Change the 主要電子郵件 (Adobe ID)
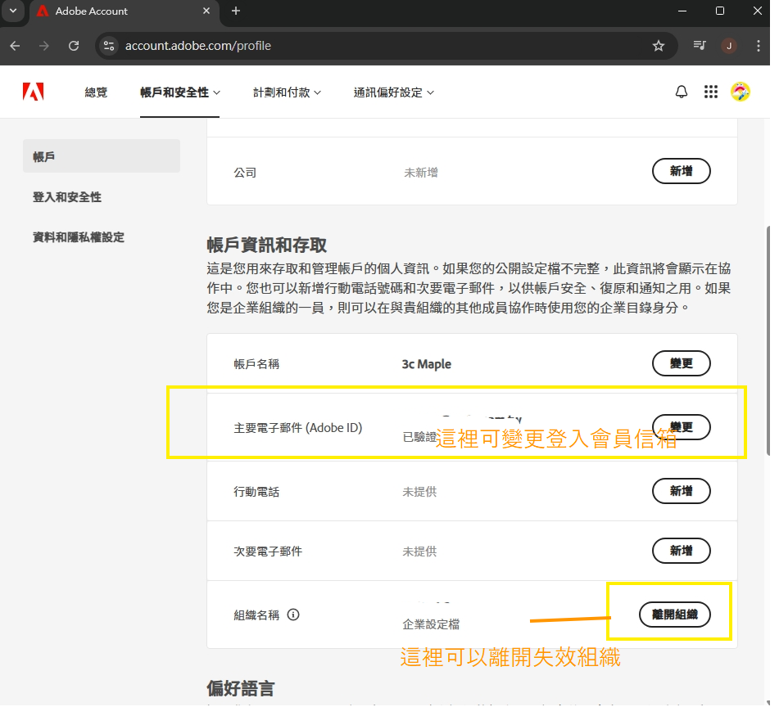This screenshot has height=725, width=779. click(682, 427)
